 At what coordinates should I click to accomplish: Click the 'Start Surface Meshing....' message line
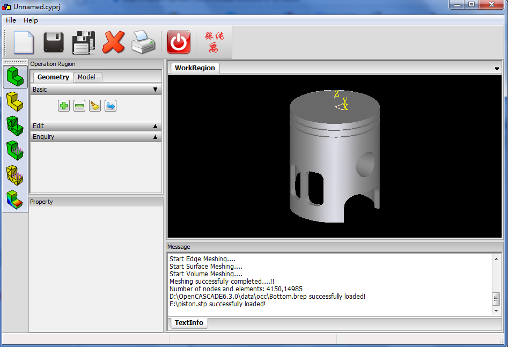[x=206, y=267]
